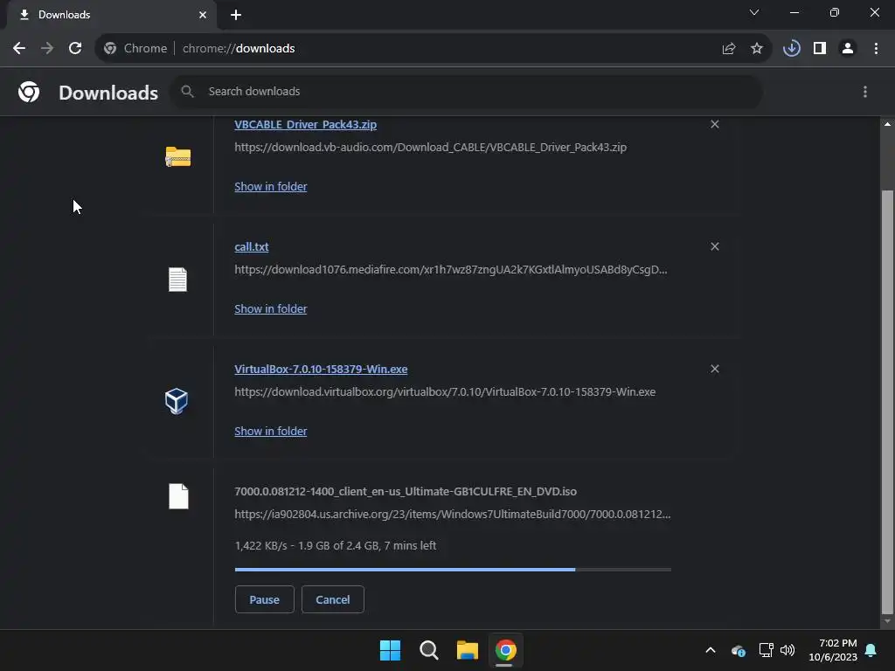Click the Chrome site info chip
This screenshot has height=671, width=895.
[135, 49]
